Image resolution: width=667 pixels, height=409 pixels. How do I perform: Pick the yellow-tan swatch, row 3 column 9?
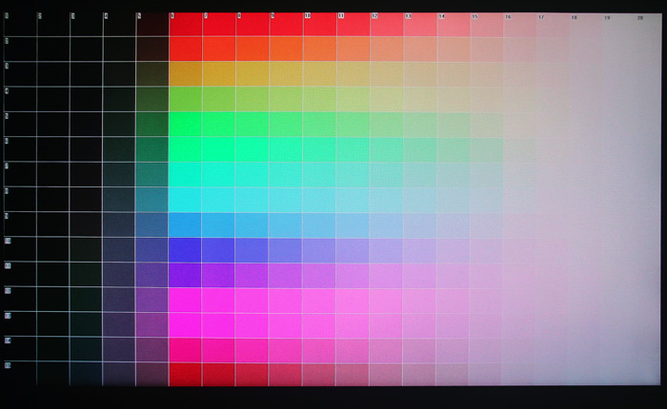[286, 74]
